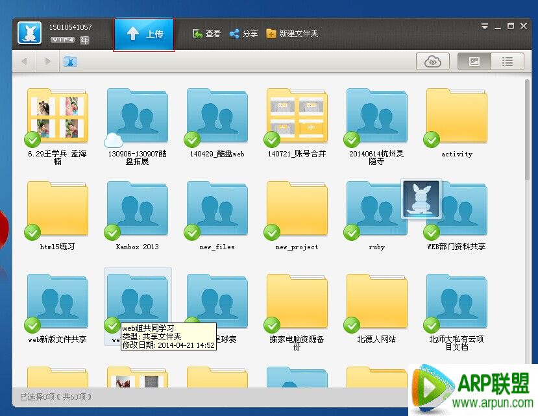Select the activity folder
The image size is (538, 416).
tap(456, 117)
